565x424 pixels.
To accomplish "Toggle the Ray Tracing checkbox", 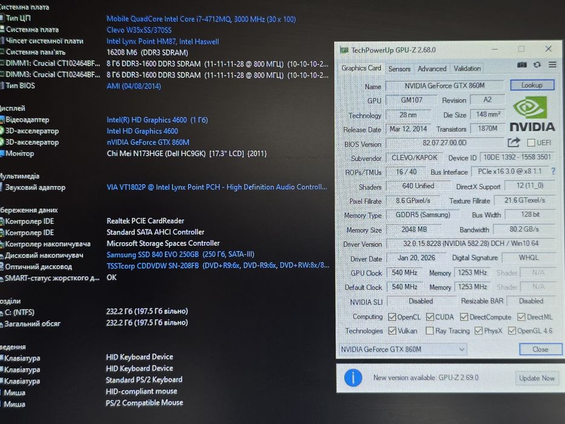I will (x=429, y=331).
